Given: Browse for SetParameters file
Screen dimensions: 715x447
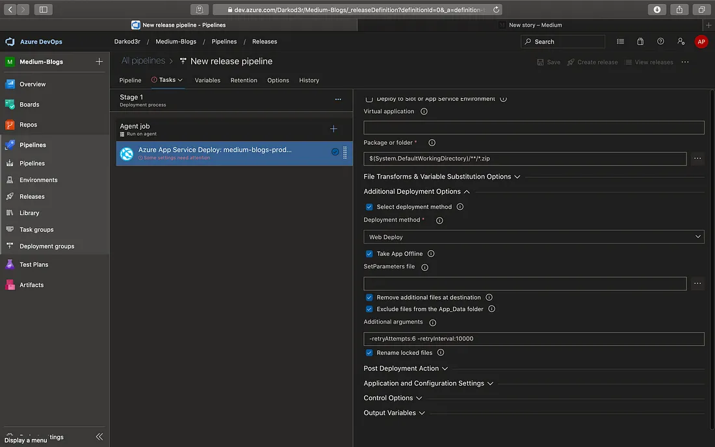Looking at the screenshot, I should point(697,283).
